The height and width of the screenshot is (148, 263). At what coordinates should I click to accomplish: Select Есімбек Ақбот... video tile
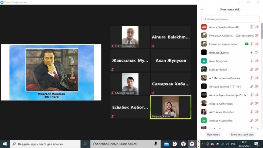pos(130,107)
